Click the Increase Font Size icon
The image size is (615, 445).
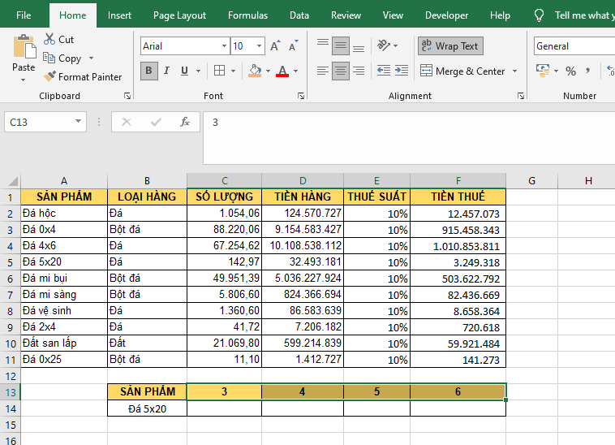point(276,46)
